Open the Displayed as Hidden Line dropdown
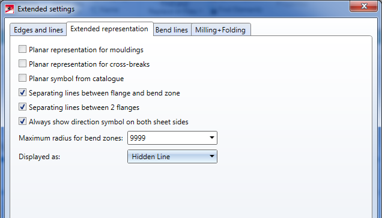Viewport: 382px width, 218px height. click(172, 156)
